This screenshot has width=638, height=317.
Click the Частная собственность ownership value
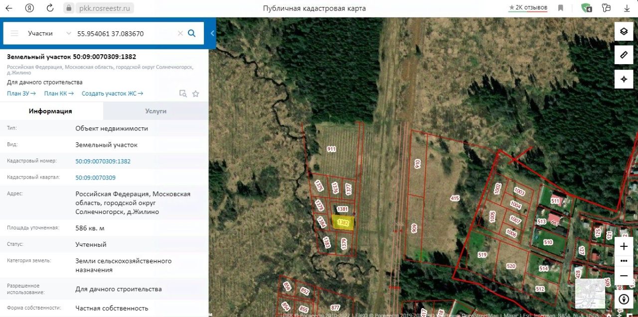tap(112, 308)
